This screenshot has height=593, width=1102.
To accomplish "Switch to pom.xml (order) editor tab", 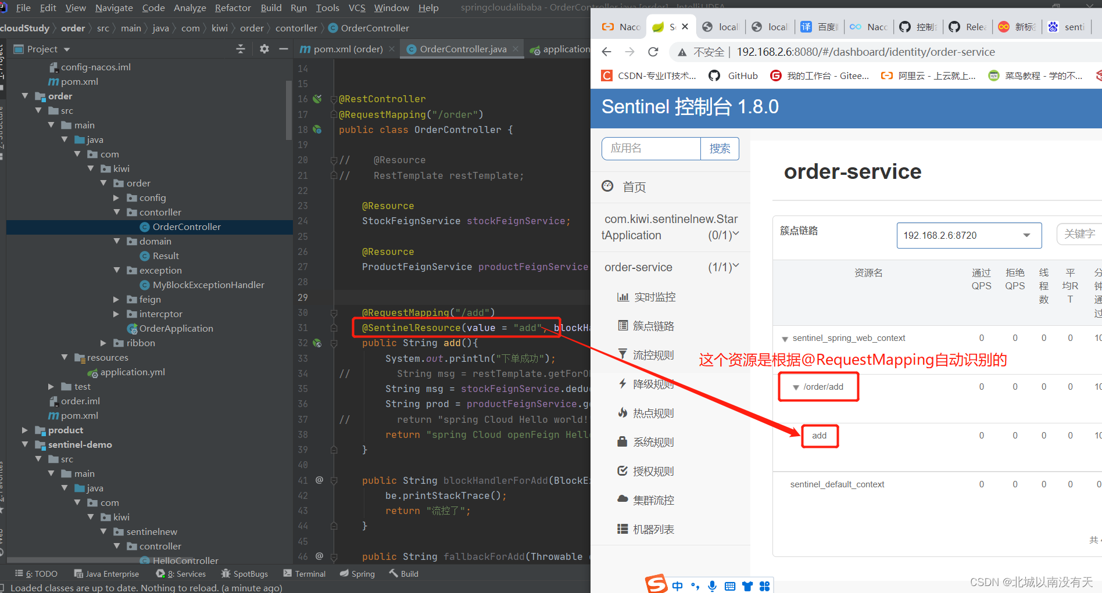I will (x=348, y=49).
